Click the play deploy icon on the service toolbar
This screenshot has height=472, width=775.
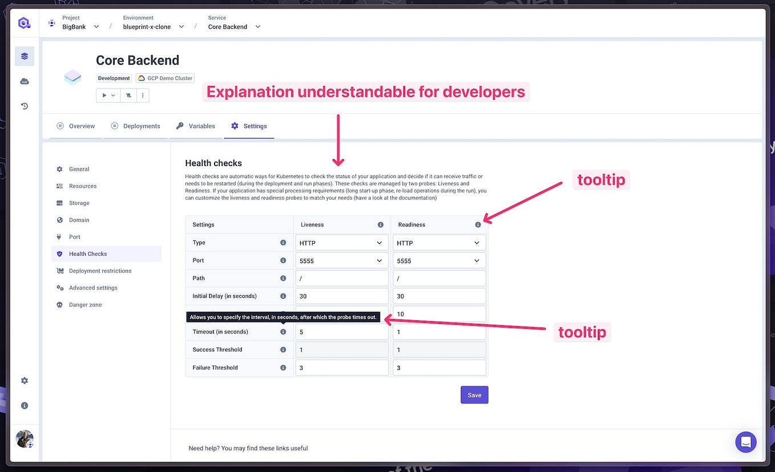click(x=104, y=95)
